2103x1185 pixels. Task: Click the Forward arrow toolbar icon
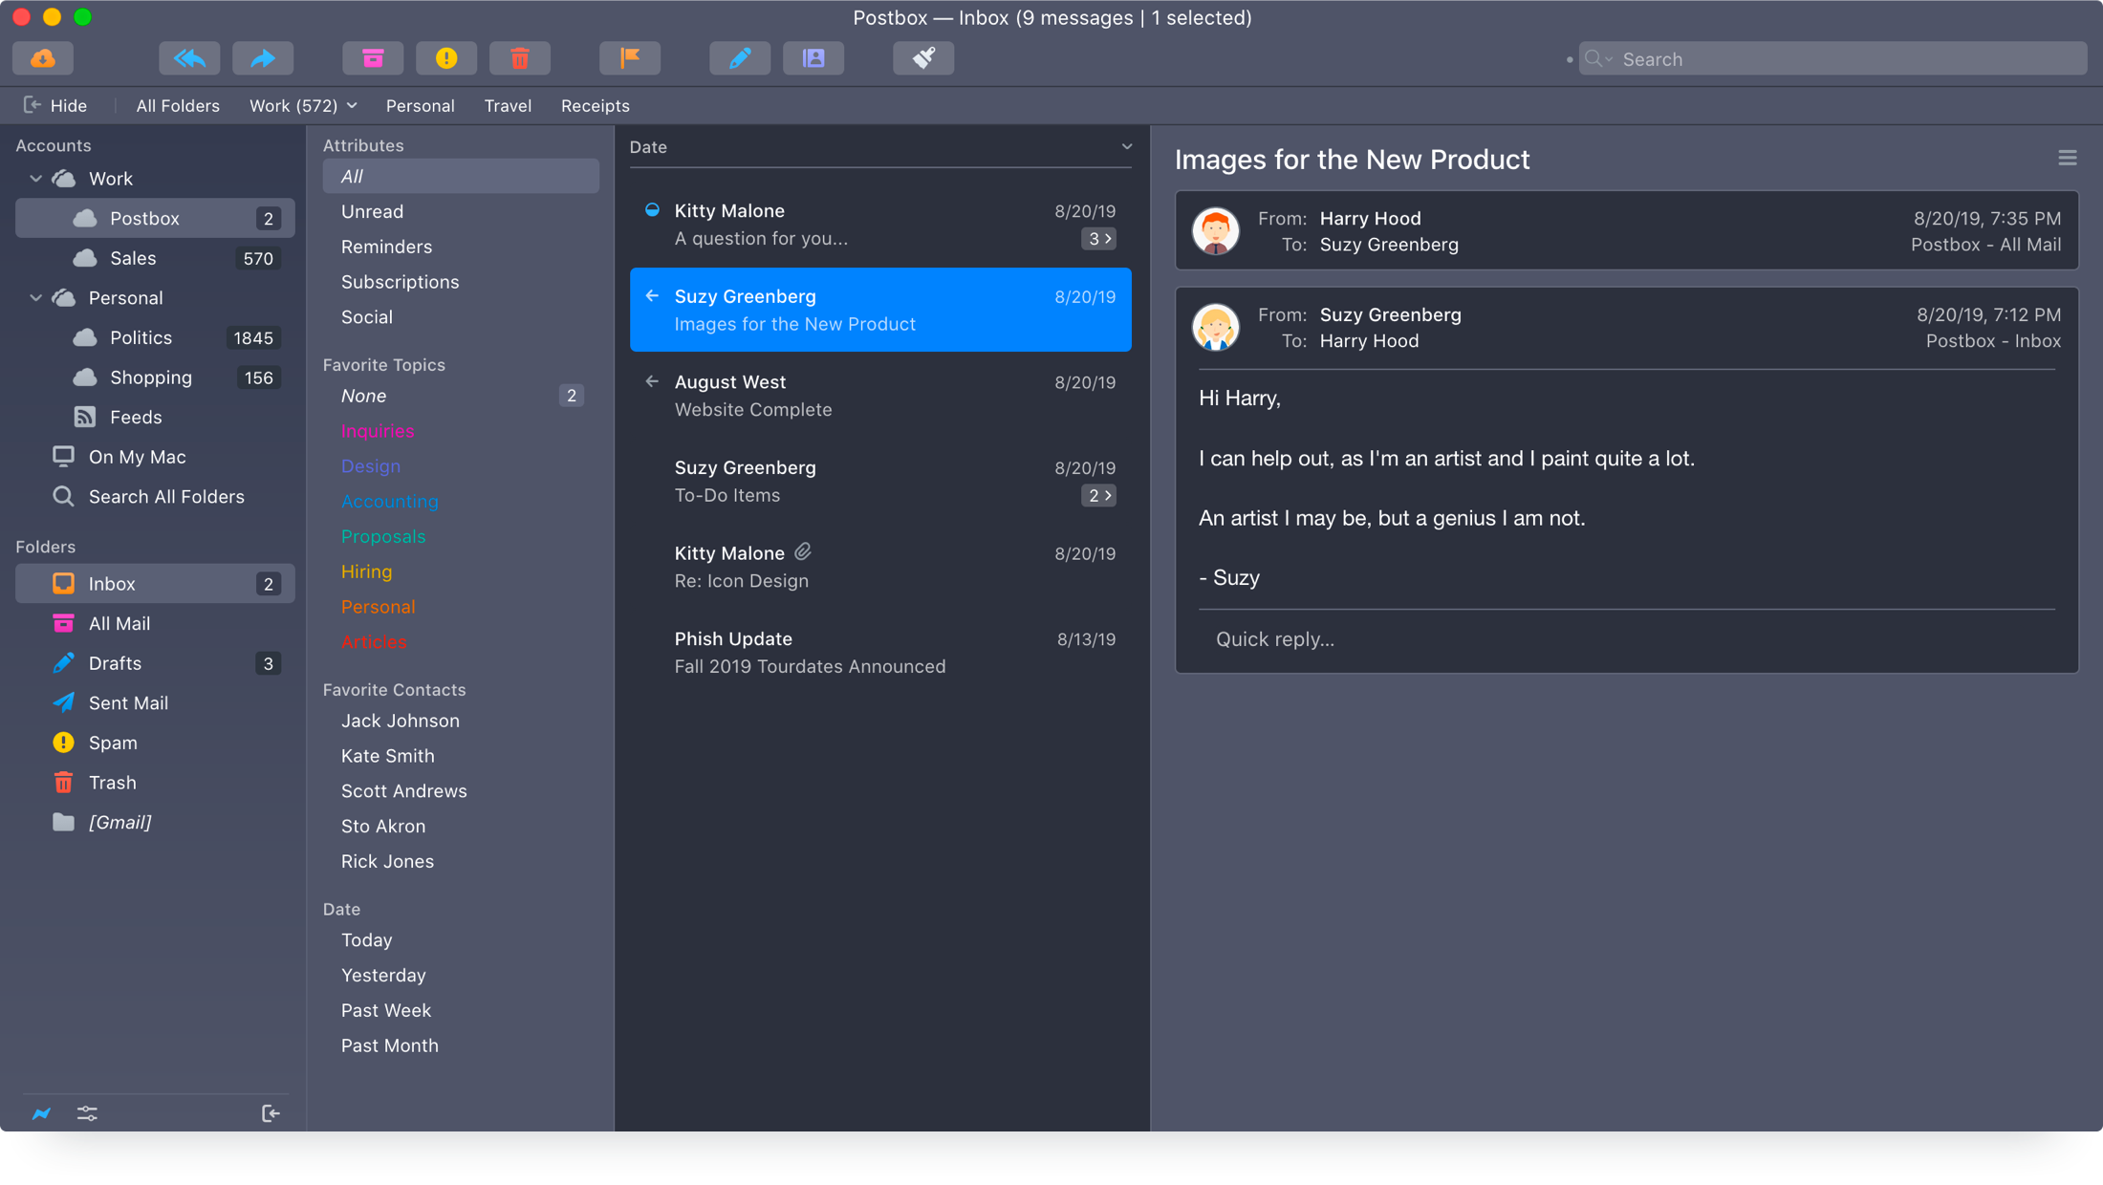[x=263, y=58]
